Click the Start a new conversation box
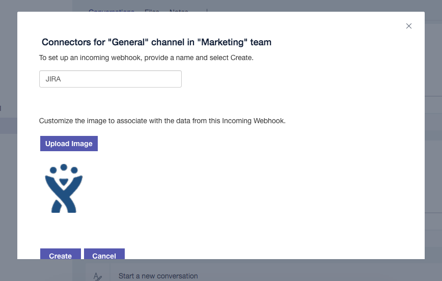The image size is (442, 281). click(158, 276)
